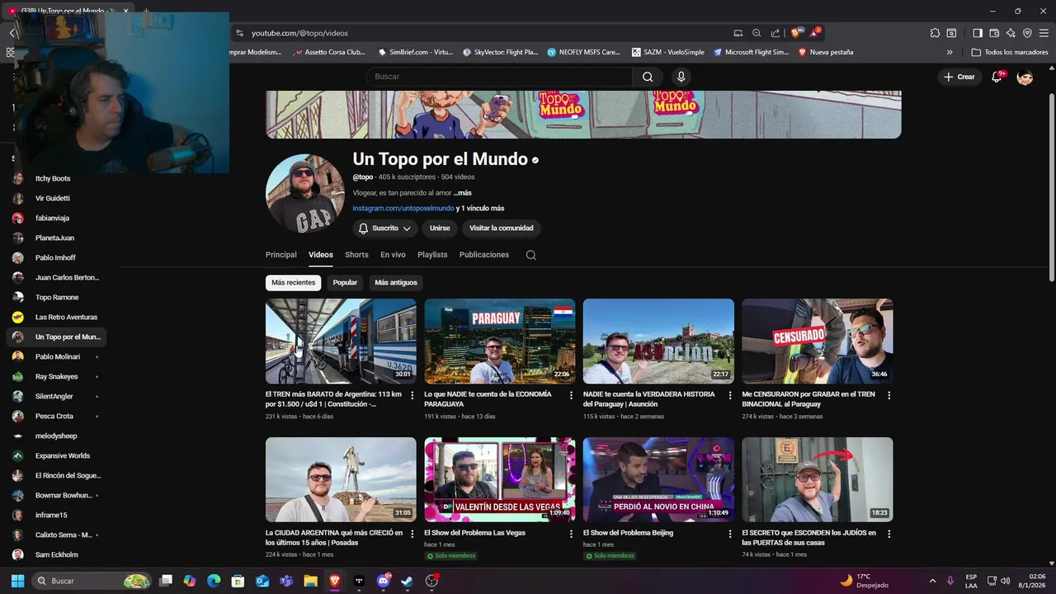The width and height of the screenshot is (1056, 594).
Task: Open Las Retro Aventuras channel in sidebar
Action: [56, 317]
